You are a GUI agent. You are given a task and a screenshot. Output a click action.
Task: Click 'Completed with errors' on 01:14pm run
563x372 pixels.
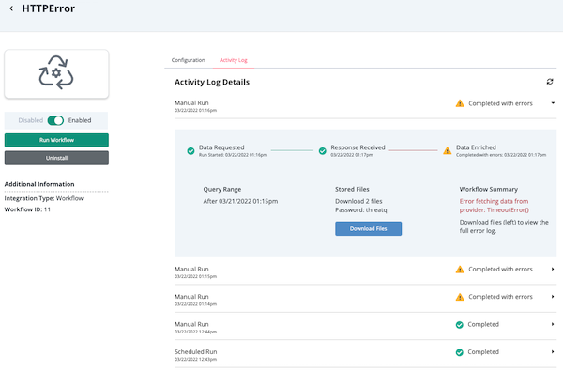coord(500,297)
